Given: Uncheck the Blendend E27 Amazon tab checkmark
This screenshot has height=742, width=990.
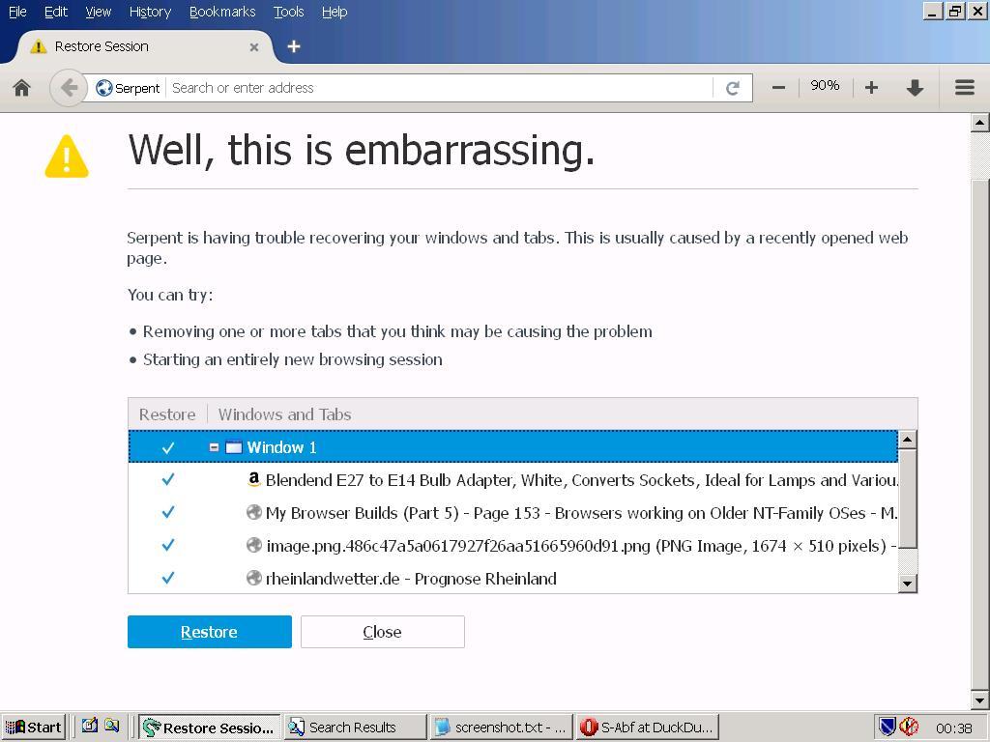Looking at the screenshot, I should (168, 479).
